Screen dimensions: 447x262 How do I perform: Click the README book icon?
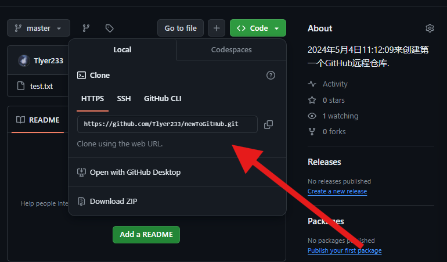(x=20, y=120)
